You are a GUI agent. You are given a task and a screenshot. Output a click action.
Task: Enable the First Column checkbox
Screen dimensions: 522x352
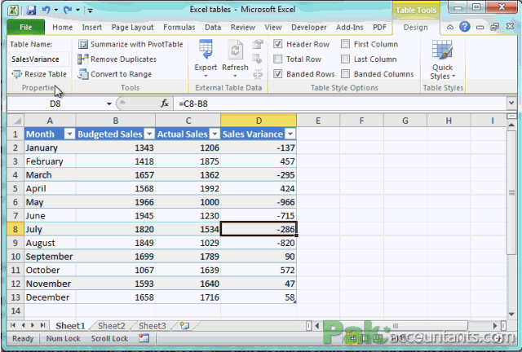pos(346,44)
